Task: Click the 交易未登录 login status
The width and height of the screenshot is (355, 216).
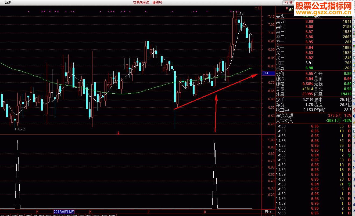Action: (141, 2)
